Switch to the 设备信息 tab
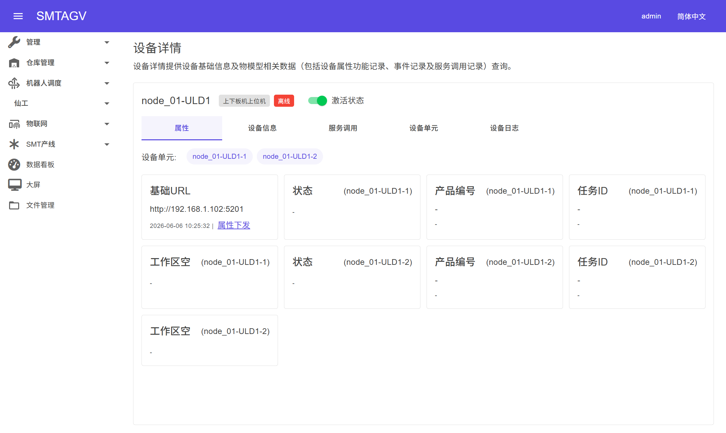The width and height of the screenshot is (726, 433). click(263, 128)
